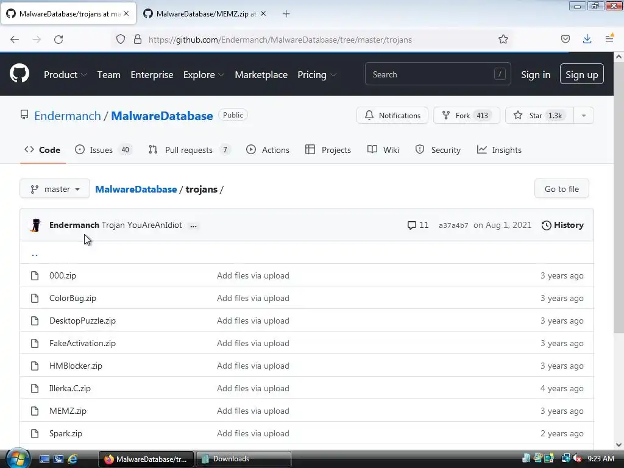The height and width of the screenshot is (468, 624).
Task: Click the Sign up button
Action: coord(582,74)
